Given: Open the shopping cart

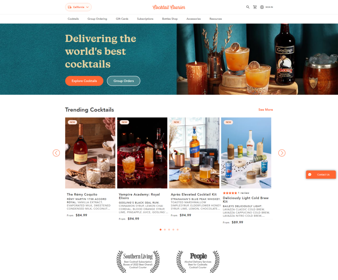Looking at the screenshot, I should [x=255, y=7].
